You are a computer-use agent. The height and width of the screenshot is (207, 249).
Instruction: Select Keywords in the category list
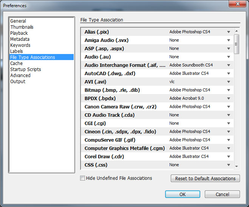(x=20, y=45)
